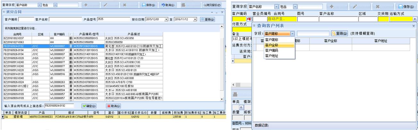Select 客户编码 option in the dropdown list
The image size is (418, 130).
coord(272,50)
